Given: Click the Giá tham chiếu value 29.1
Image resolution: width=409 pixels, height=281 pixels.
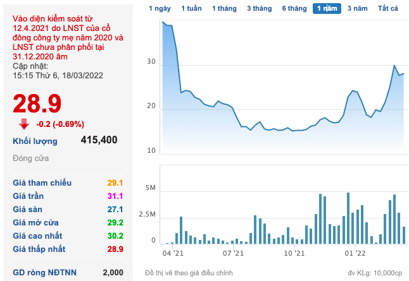Looking at the screenshot, I should (x=115, y=183).
